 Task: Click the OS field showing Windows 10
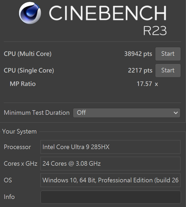(x=110, y=180)
